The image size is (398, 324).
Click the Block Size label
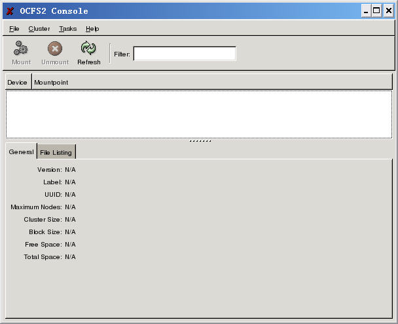pyautogui.click(x=45, y=232)
